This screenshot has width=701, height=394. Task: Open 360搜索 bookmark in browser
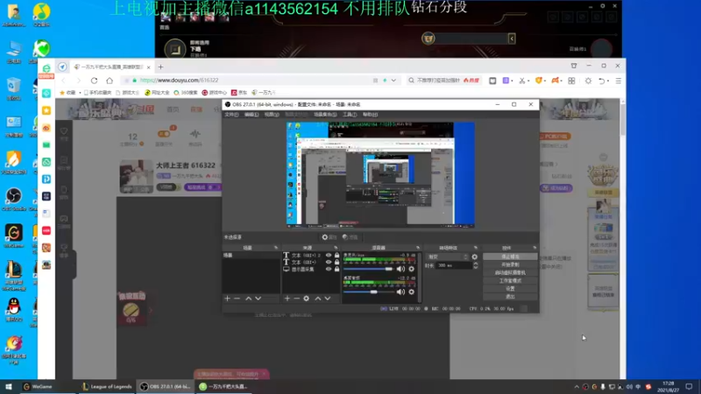(186, 93)
